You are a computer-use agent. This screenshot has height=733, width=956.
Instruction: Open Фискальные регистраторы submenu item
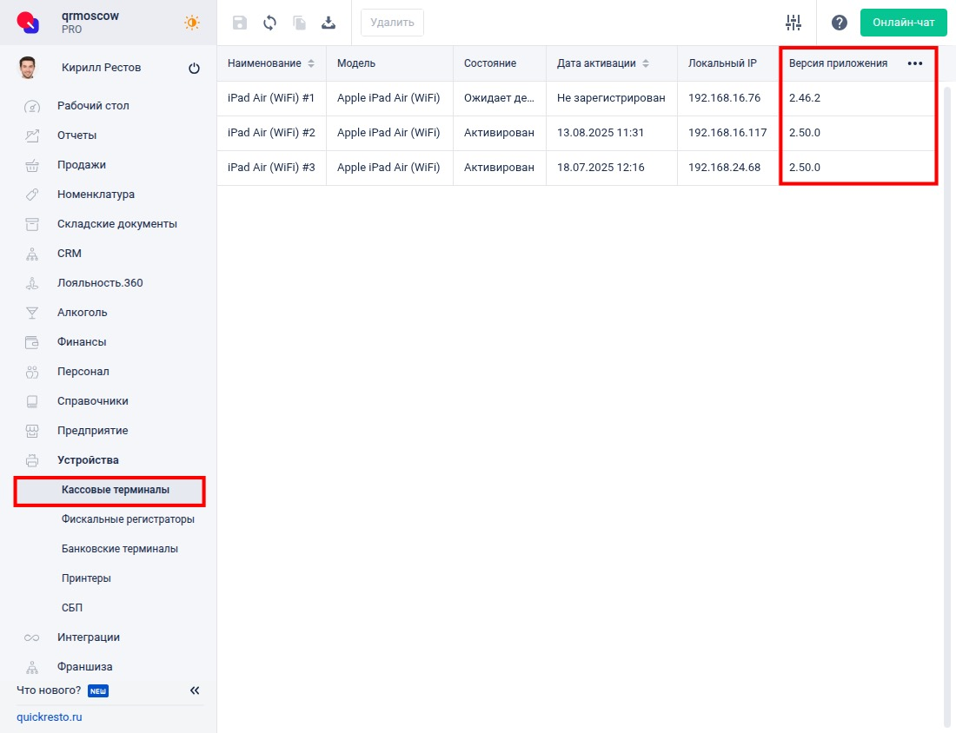coord(128,519)
